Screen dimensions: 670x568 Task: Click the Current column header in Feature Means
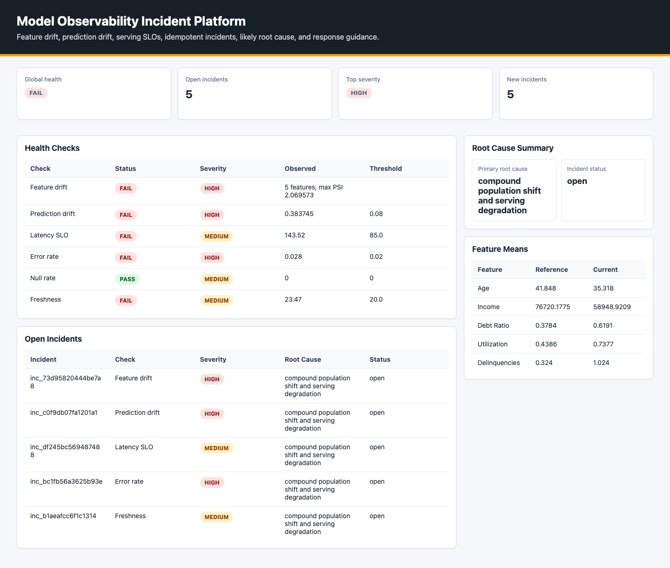click(x=605, y=270)
